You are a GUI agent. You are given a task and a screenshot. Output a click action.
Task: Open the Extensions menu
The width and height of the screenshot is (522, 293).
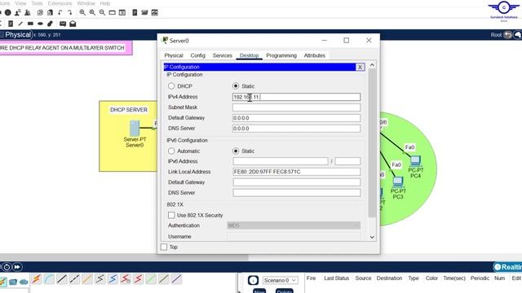tap(60, 3)
